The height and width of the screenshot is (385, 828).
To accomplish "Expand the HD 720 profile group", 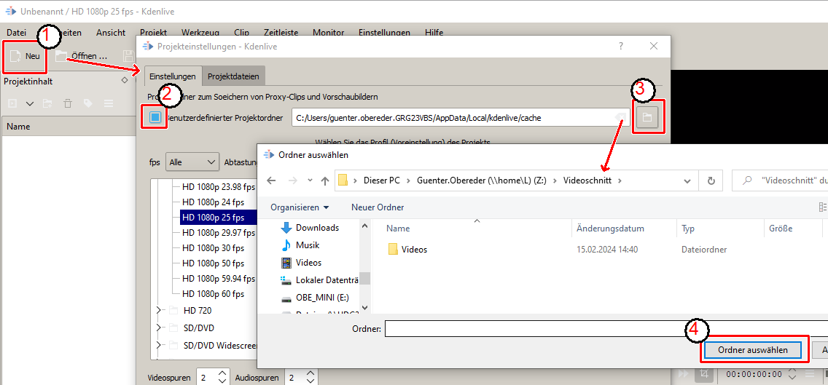I will [158, 310].
